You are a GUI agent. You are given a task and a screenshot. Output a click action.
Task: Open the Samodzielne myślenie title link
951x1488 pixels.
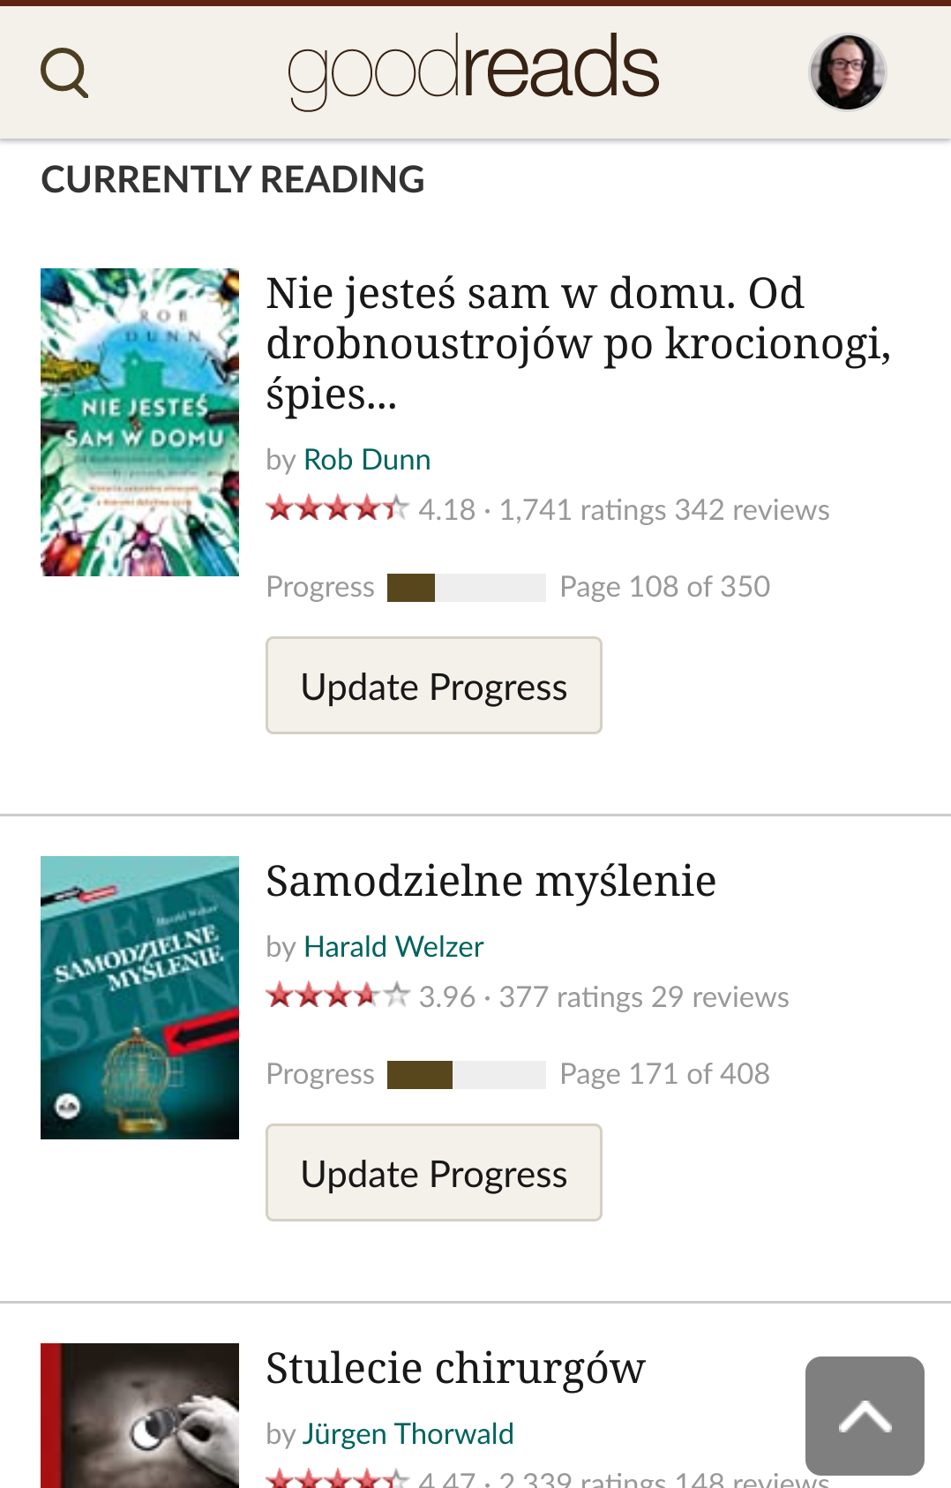pos(491,881)
